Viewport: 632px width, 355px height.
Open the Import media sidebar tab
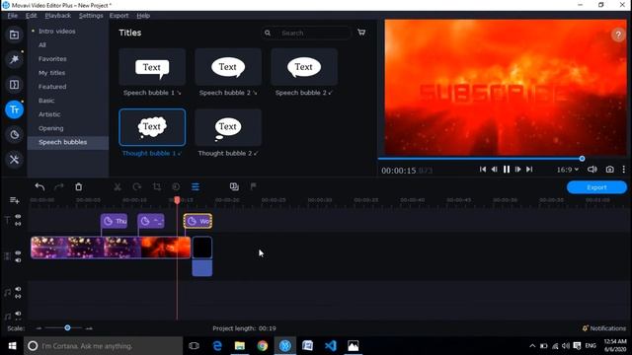[x=14, y=35]
